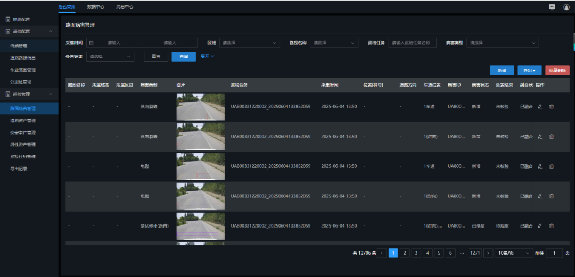The image size is (575, 277).
Task: Click the edit pencil icon in the first table row
Action: (540, 106)
